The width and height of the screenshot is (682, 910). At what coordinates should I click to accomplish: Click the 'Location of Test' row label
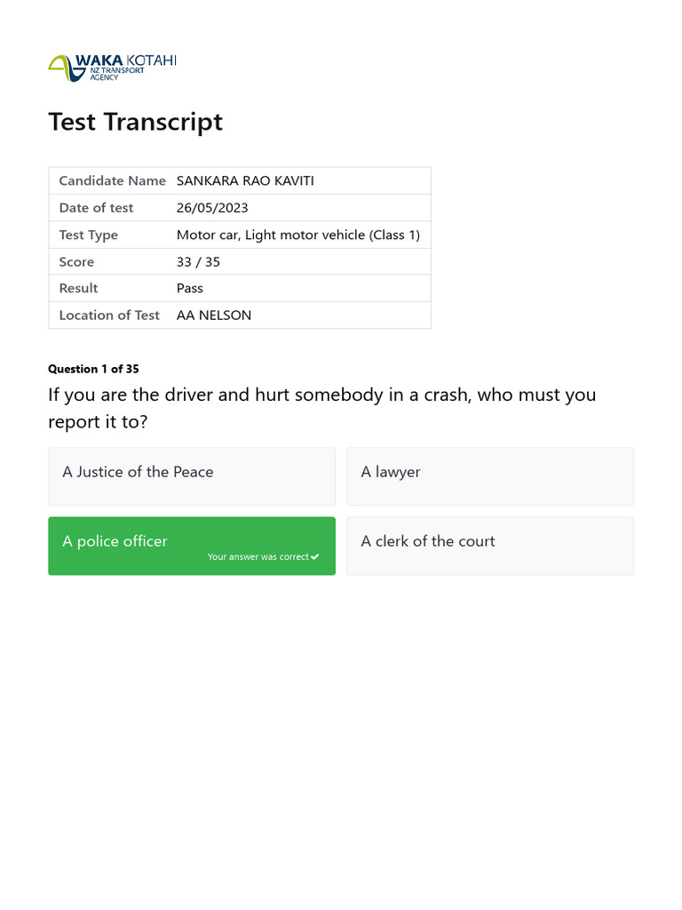click(109, 315)
